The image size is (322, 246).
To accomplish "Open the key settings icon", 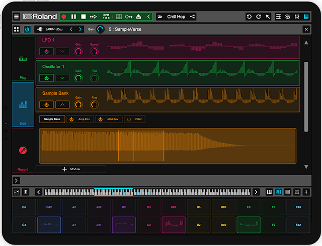I will tap(129, 17).
